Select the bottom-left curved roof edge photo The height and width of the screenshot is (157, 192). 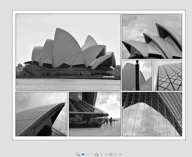[41, 114]
